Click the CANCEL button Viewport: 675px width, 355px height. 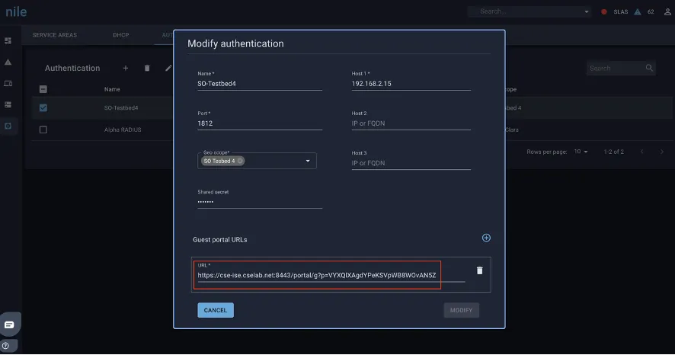click(x=216, y=310)
